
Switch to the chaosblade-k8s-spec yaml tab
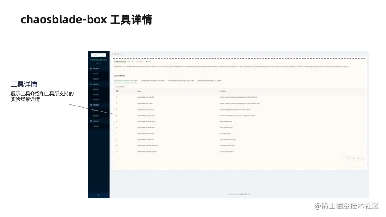[209, 80]
